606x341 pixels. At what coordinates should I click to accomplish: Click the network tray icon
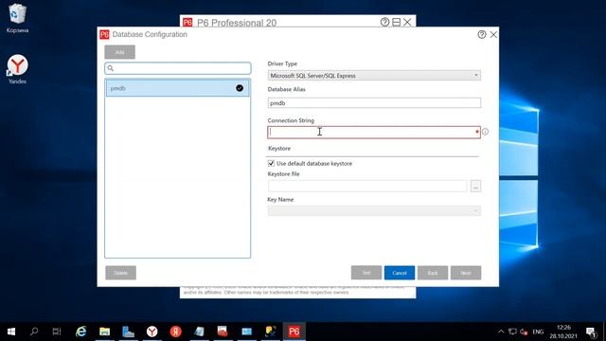pyautogui.click(x=512, y=332)
